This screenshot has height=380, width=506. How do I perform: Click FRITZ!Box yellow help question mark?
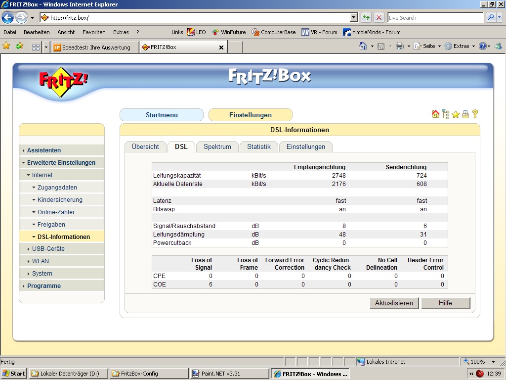(475, 114)
